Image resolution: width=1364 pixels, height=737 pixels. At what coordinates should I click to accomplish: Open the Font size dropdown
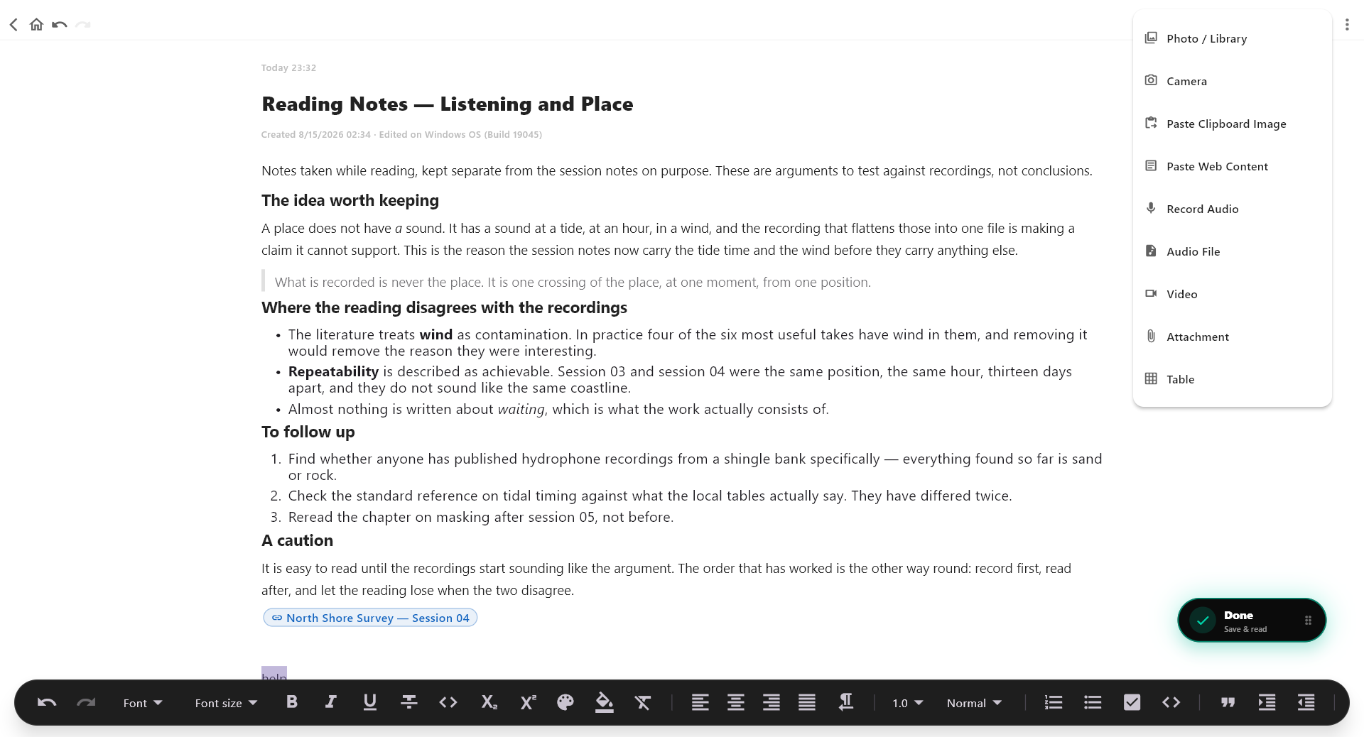pos(226,703)
